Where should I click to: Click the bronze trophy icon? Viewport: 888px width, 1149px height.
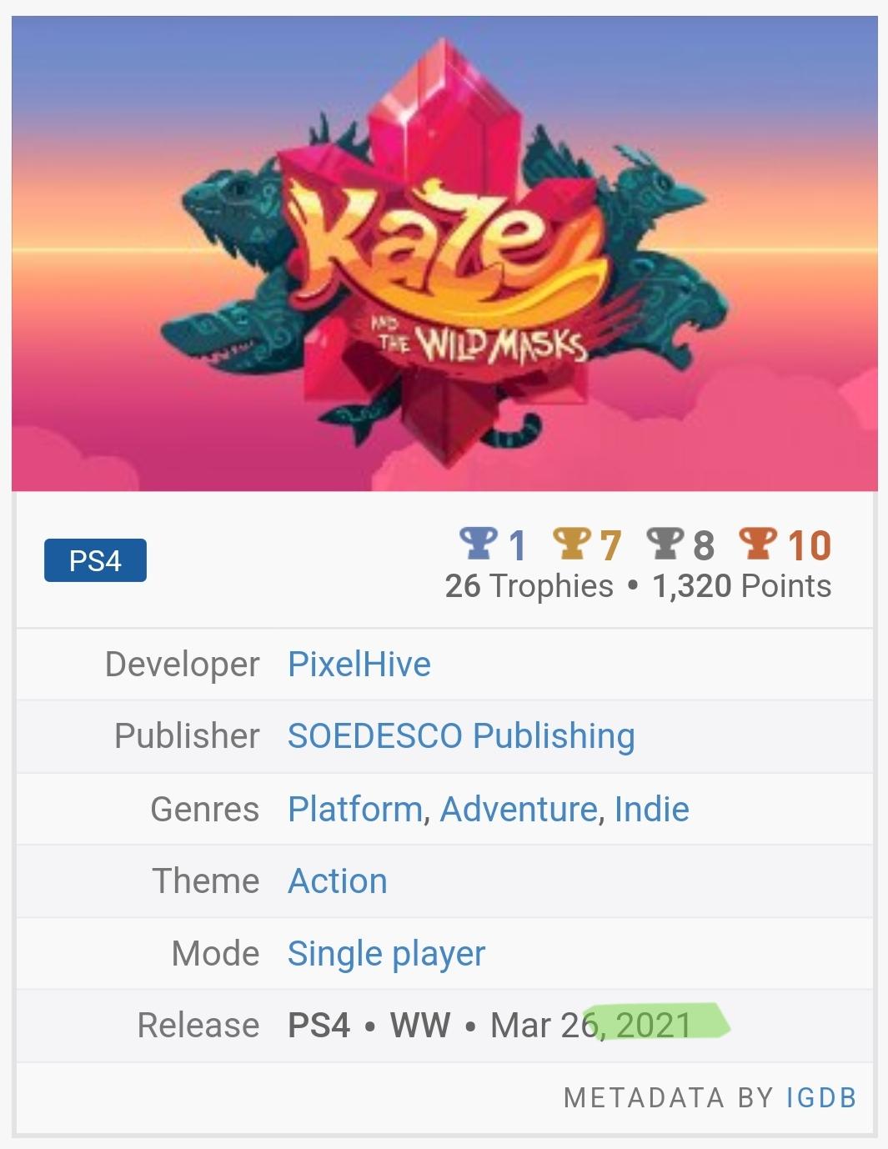point(758,544)
